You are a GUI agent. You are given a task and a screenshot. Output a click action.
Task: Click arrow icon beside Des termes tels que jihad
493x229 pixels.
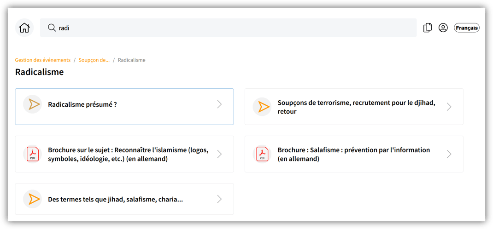click(33, 199)
